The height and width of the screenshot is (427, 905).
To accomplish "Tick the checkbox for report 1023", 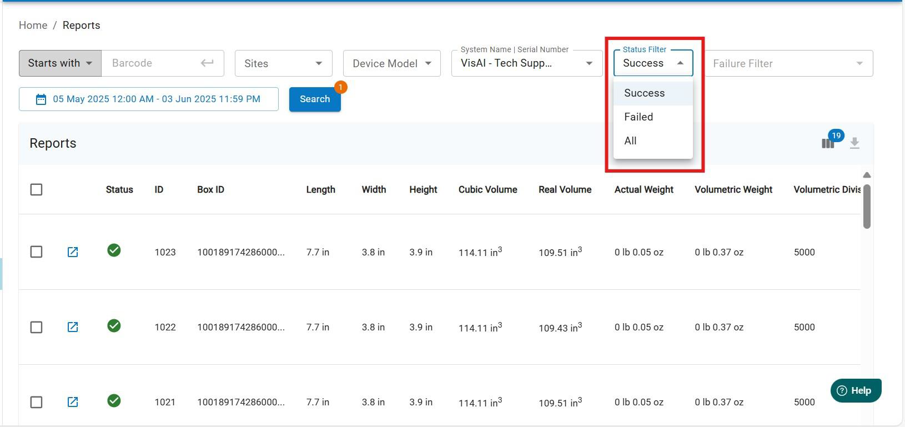I will [x=36, y=252].
